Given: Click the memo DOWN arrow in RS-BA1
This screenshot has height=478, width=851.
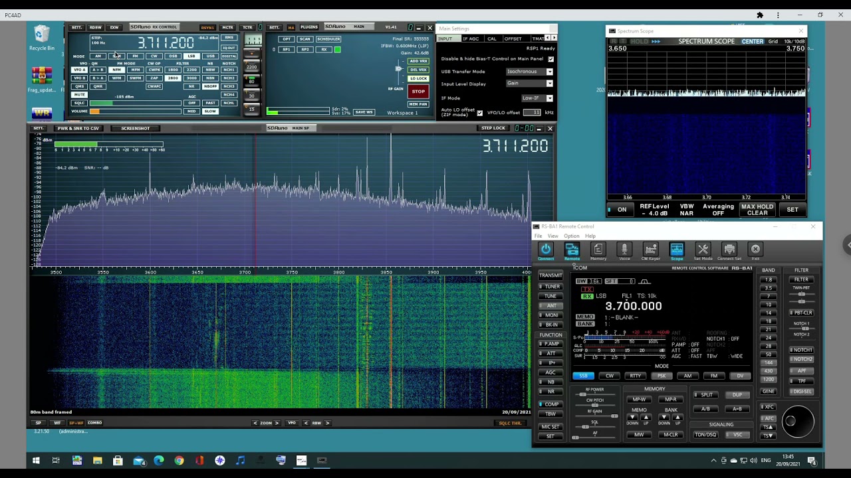Looking at the screenshot, I should pyautogui.click(x=632, y=418).
